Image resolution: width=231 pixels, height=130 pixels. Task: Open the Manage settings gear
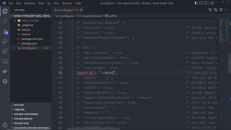point(5,125)
